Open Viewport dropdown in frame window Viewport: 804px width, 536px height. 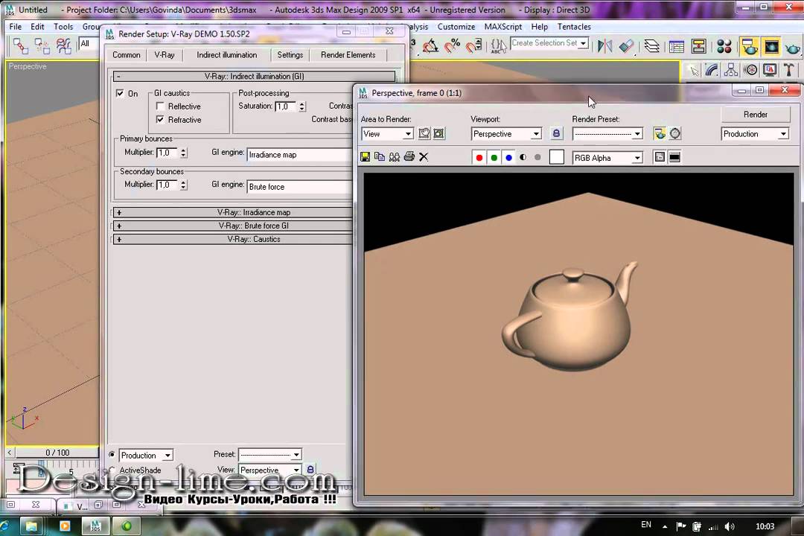(506, 134)
